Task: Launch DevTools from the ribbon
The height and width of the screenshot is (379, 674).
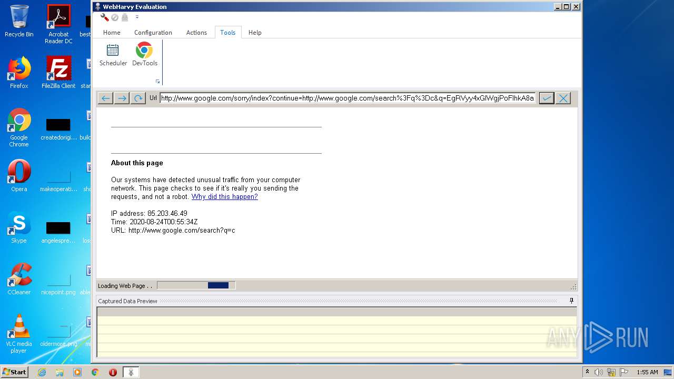Action: (144, 55)
